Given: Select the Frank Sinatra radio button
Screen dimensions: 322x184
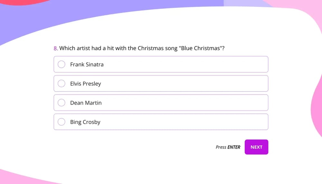Looking at the screenshot, I should click(62, 65).
